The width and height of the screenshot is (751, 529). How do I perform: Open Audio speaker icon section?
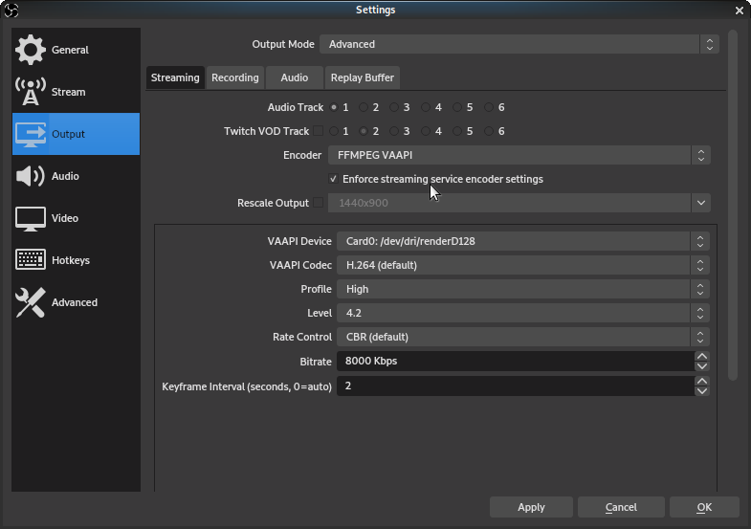(x=31, y=176)
